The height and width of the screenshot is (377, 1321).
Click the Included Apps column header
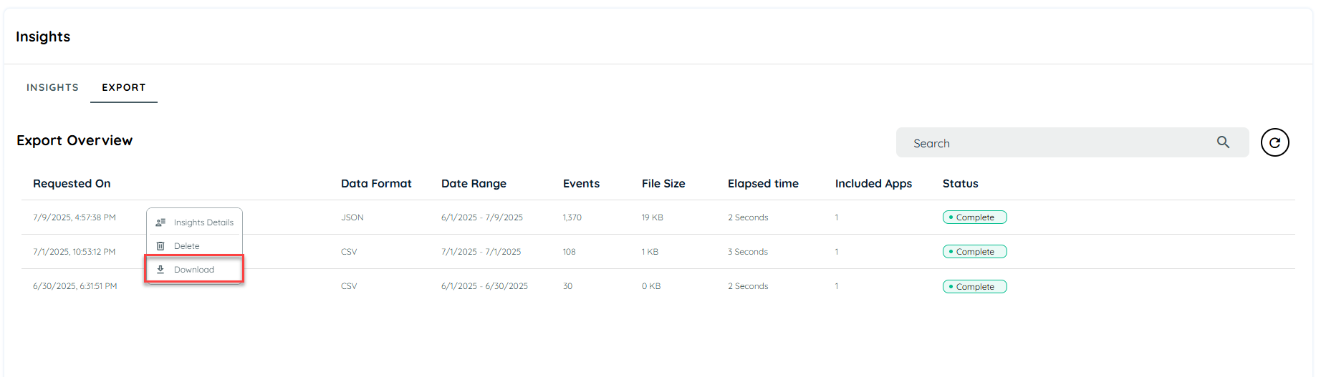[873, 183]
